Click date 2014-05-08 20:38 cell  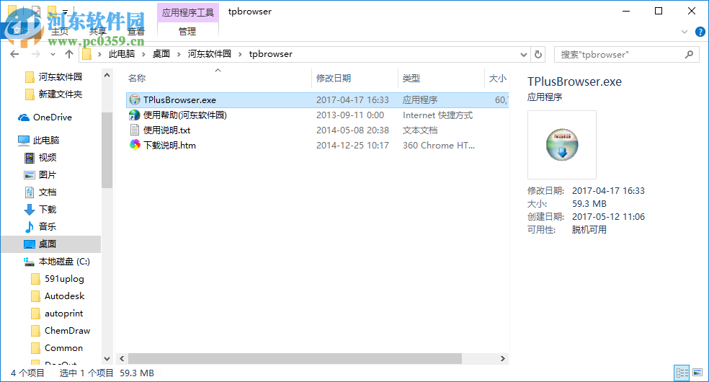tap(352, 130)
